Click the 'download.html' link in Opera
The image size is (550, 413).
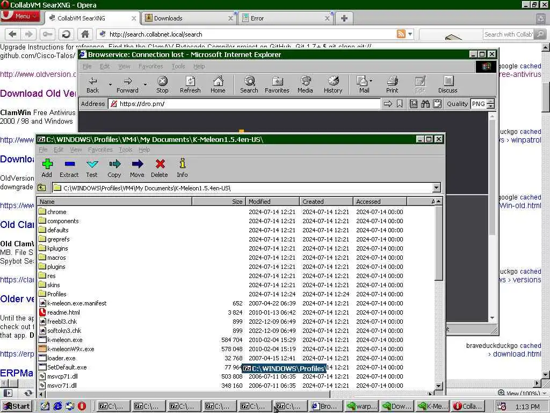click(517, 354)
